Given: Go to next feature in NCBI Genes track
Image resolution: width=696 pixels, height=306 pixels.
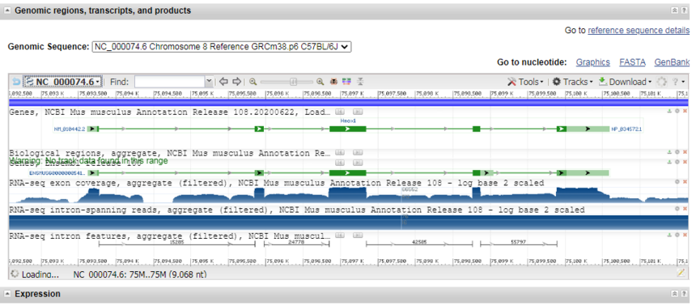Looking at the screenshot, I should (358, 112).
